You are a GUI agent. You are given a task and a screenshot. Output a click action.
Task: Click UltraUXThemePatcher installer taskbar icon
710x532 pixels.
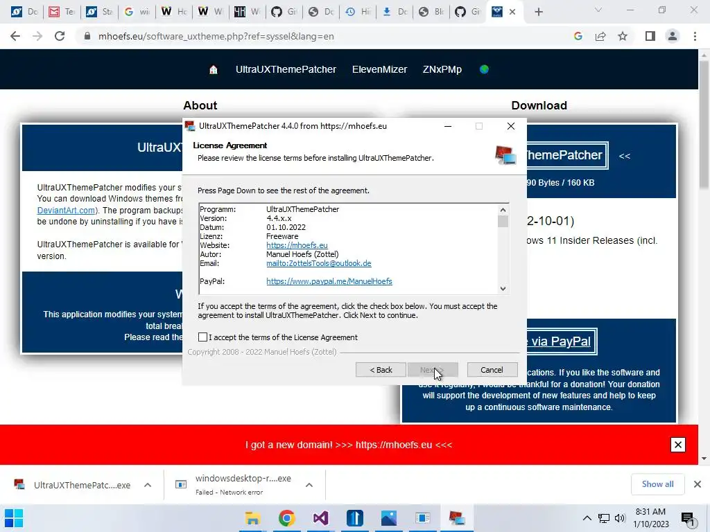coord(456,518)
